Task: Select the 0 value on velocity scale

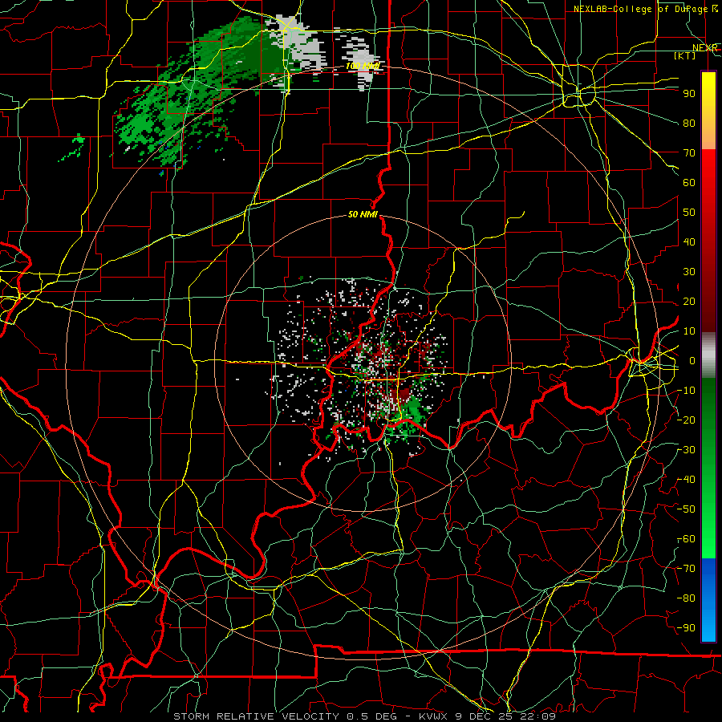Action: pyautogui.click(x=692, y=360)
